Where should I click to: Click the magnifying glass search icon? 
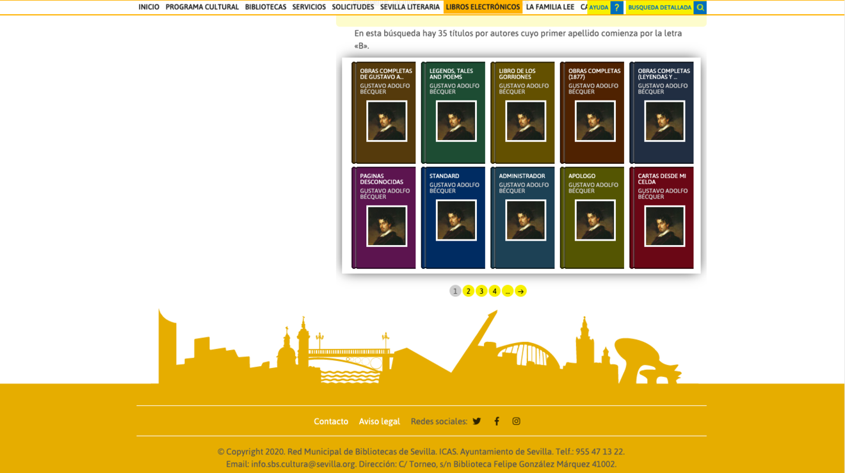coord(700,8)
